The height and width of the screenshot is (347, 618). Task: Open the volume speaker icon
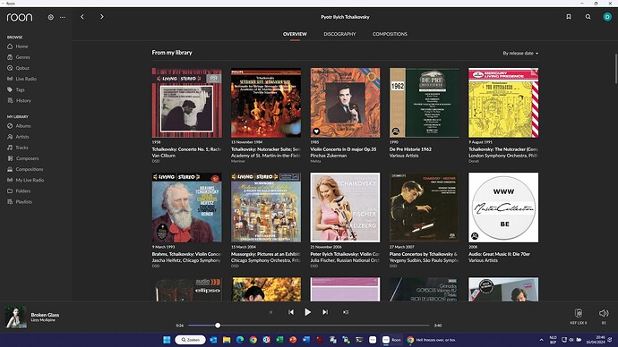[x=604, y=313]
